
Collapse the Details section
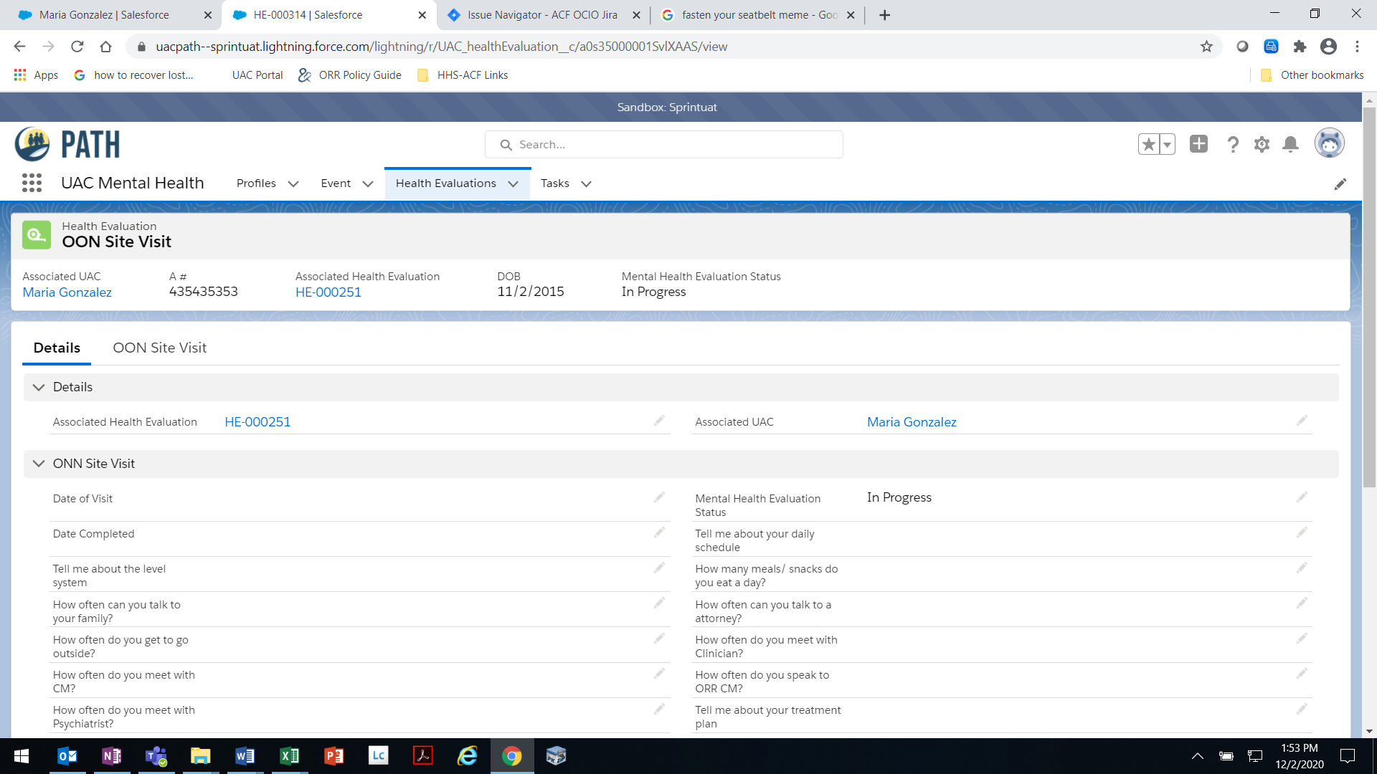[x=39, y=387]
